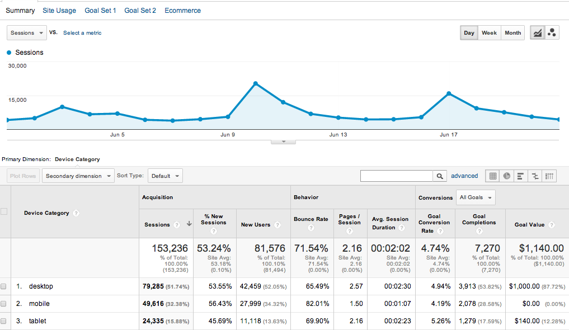569x330 pixels.
Task: Choose the comparison view icon
Action: 535,176
